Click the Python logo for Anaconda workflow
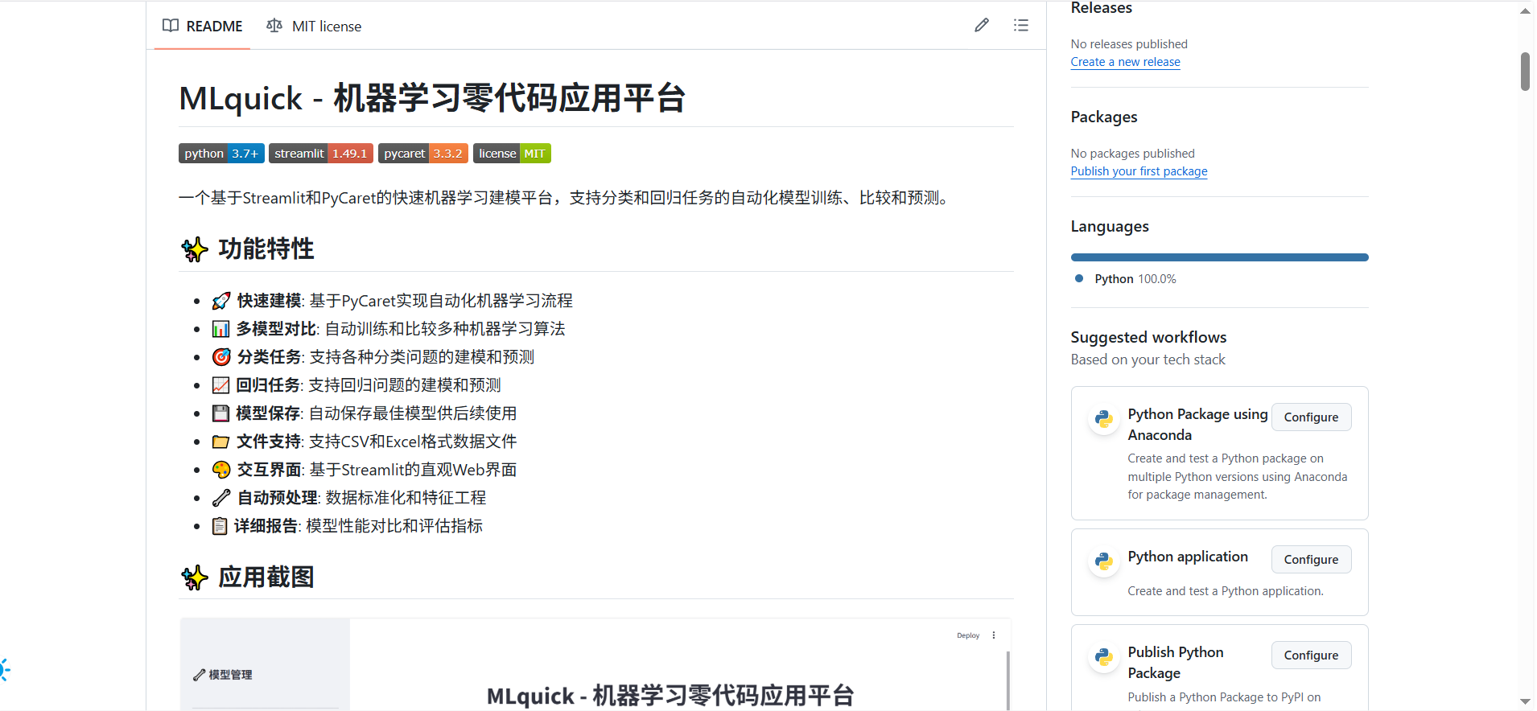The image size is (1537, 711). coord(1104,419)
